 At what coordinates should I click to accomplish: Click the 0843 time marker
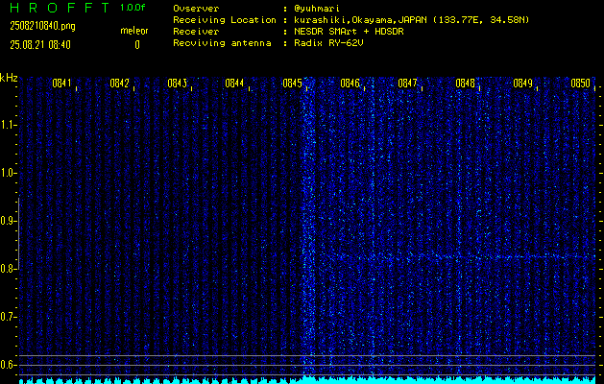tap(178, 84)
